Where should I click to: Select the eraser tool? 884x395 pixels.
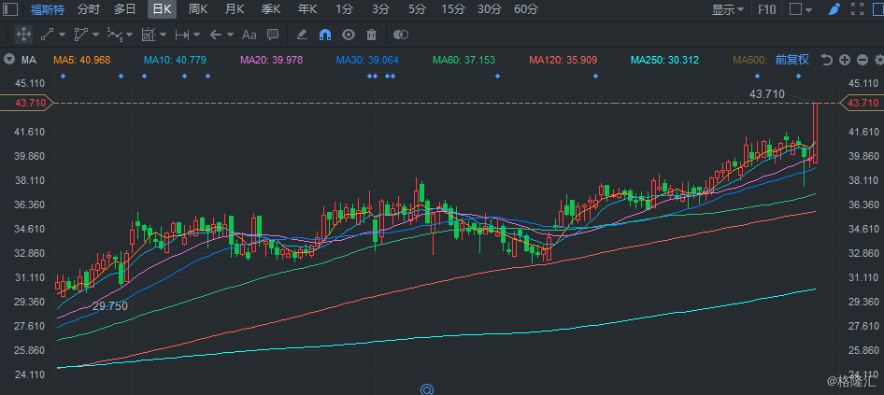[x=302, y=35]
